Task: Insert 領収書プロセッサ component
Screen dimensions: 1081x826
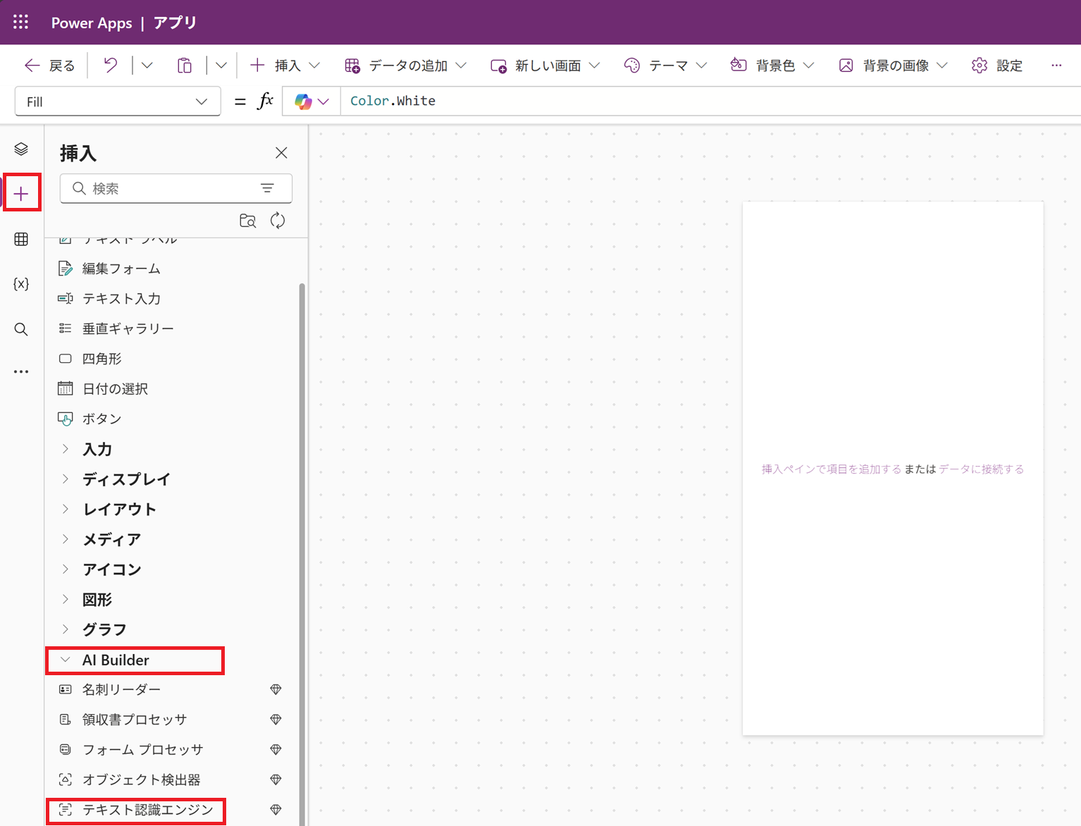Action: click(134, 720)
